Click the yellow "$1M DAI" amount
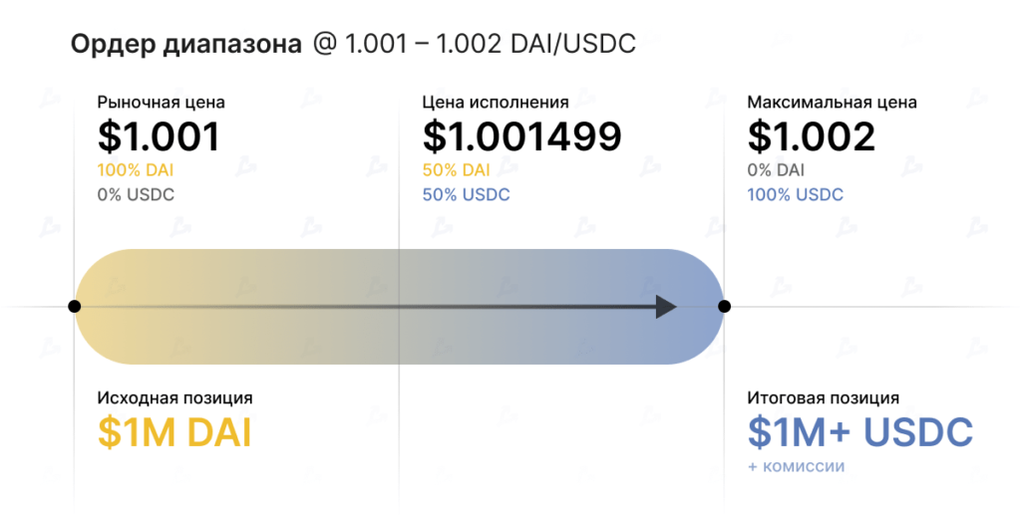Viewport: 1021px width, 515px height. point(174,432)
